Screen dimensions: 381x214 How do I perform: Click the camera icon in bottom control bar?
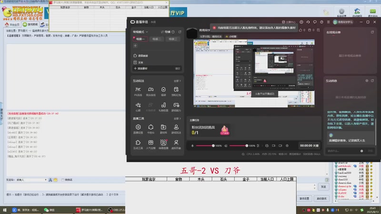(280, 146)
